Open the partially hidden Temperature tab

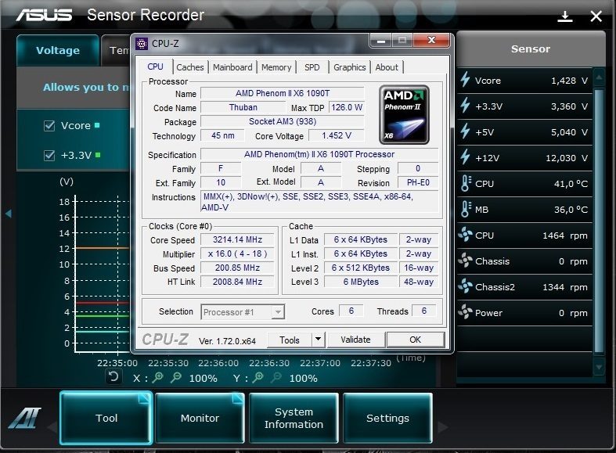pos(117,51)
